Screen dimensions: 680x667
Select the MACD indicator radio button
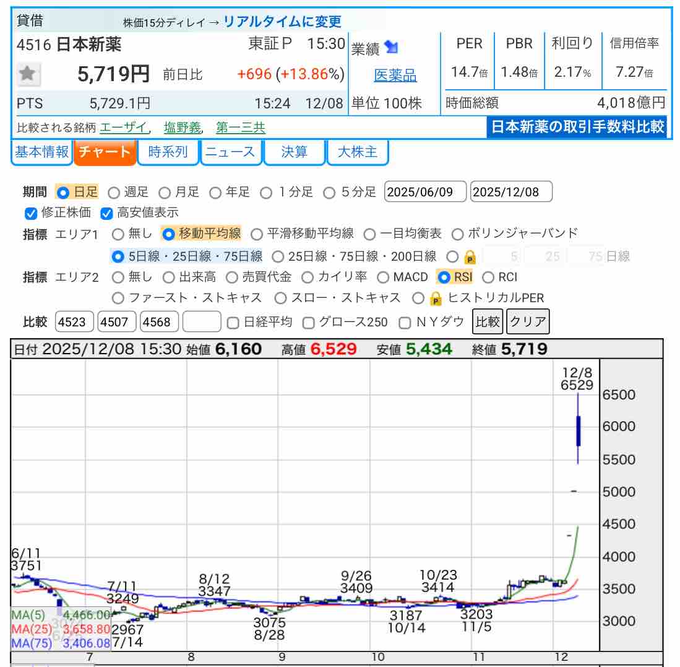point(383,277)
